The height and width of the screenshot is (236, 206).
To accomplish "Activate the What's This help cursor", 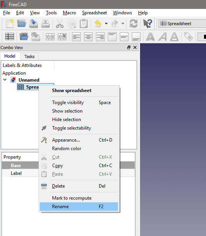I will [148, 24].
